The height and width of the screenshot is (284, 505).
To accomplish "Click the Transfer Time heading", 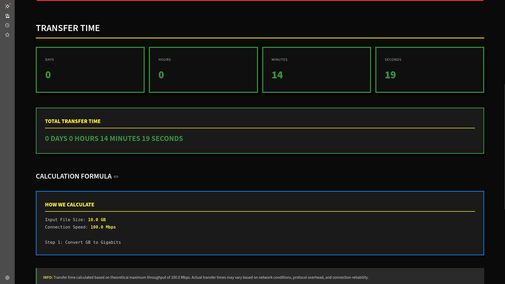I will coord(68,28).
